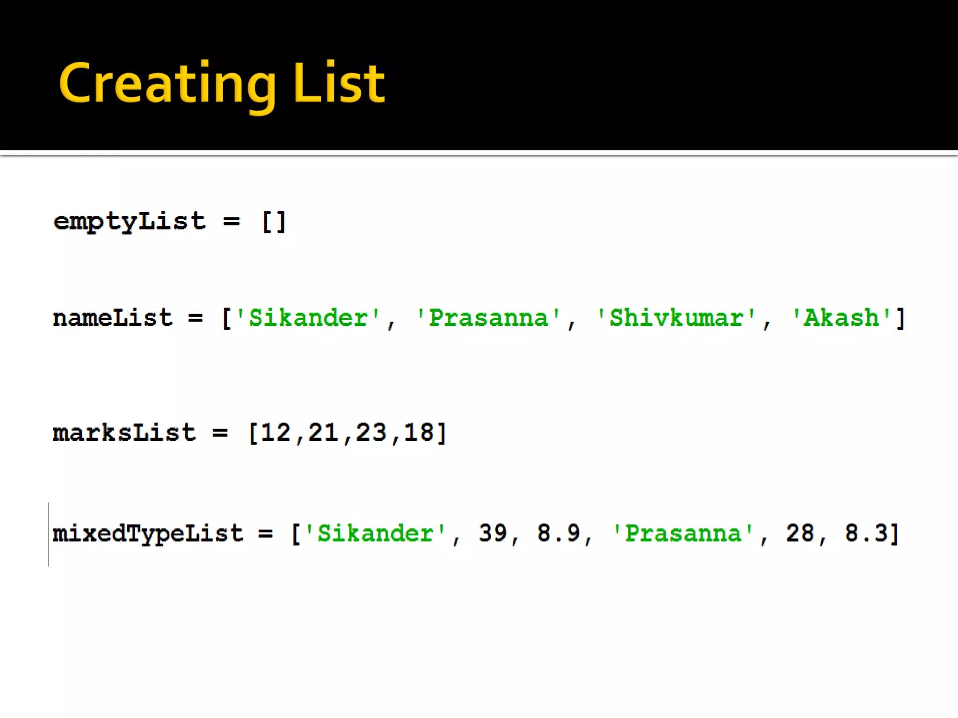Click the value 8.3 in mixedTypeList

pyautogui.click(x=866, y=533)
